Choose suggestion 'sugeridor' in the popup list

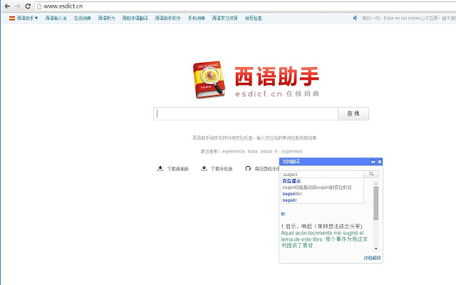[292, 194]
